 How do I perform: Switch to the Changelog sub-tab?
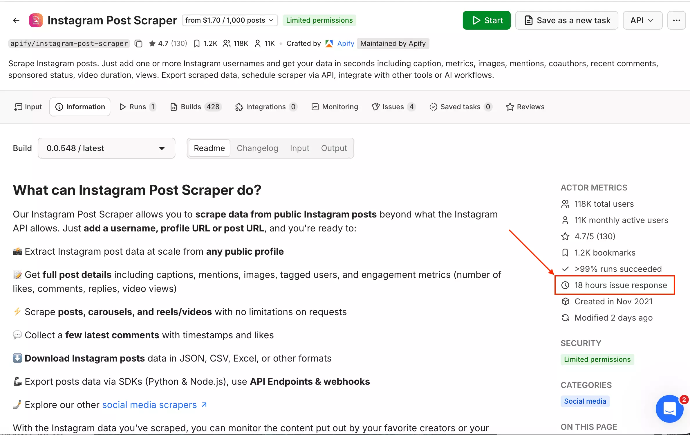click(257, 148)
